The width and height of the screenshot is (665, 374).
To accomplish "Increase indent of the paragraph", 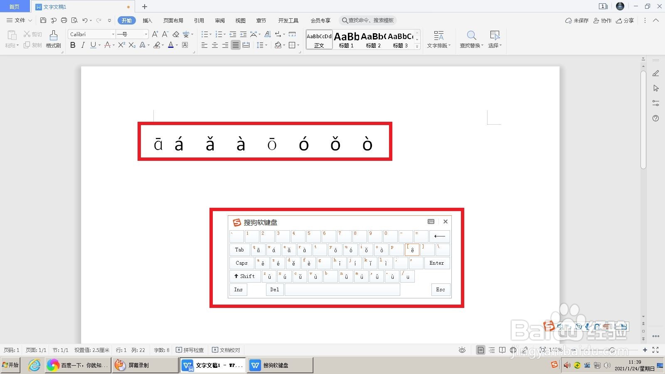I will 243,34.
